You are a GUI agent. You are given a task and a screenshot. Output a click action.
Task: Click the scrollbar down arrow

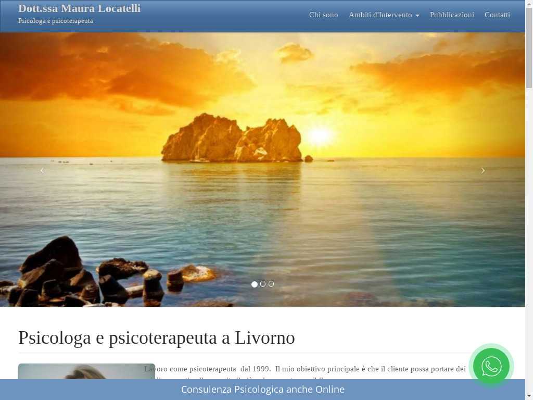529,396
